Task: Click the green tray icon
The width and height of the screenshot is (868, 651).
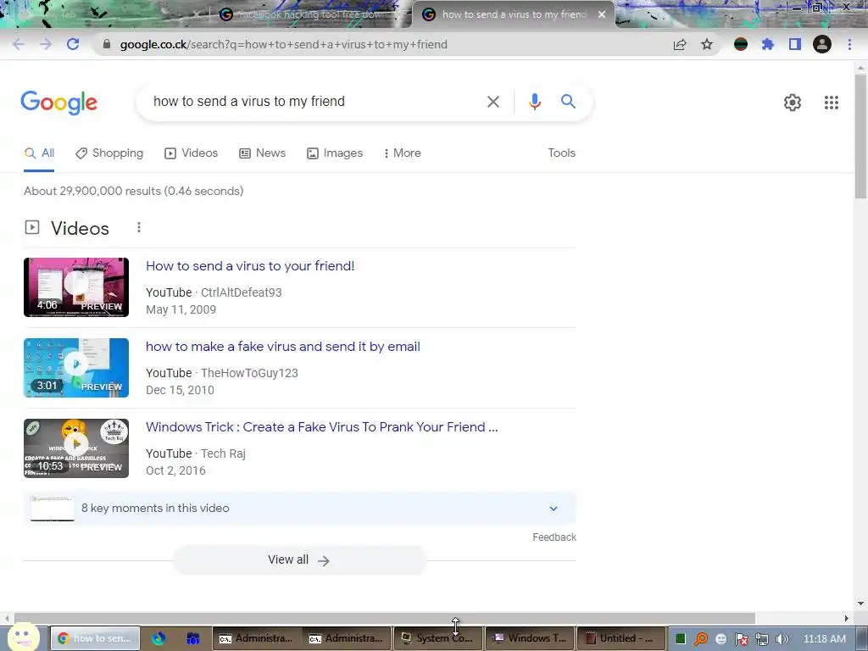Action: (x=681, y=639)
